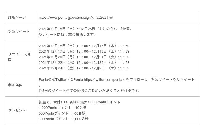Click the 各ツイートは12:00に投稿します text
This screenshot has width=206, height=136.
(x=67, y=35)
